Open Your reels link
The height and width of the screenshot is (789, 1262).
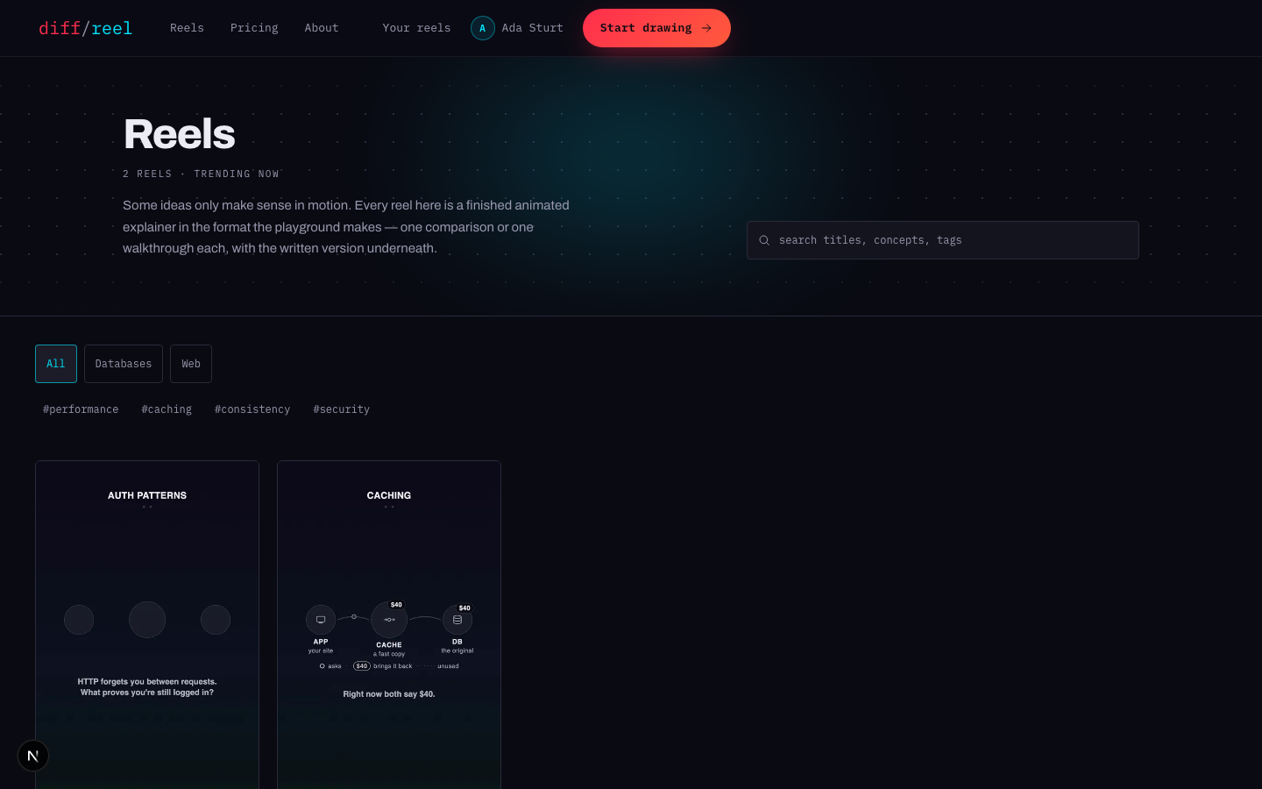coord(416,28)
